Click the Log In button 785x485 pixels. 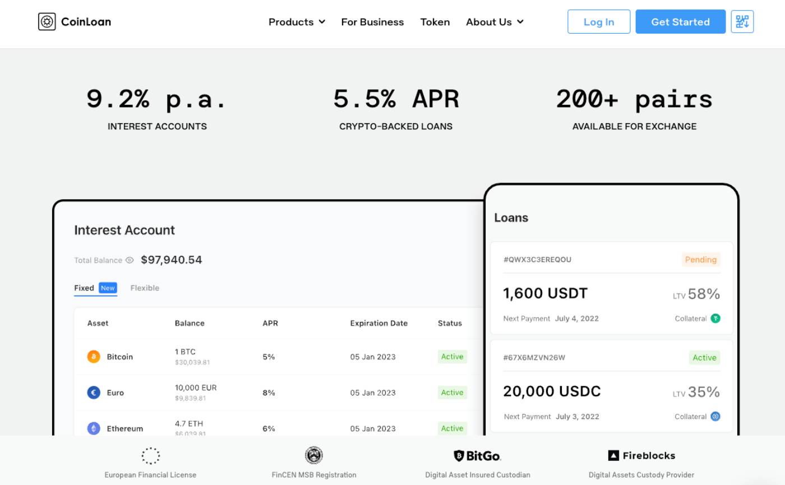click(x=599, y=22)
